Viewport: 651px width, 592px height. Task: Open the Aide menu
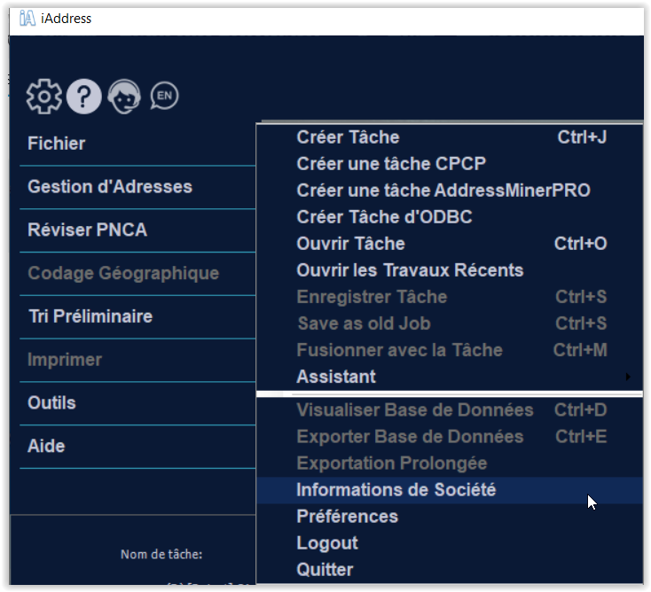point(46,446)
